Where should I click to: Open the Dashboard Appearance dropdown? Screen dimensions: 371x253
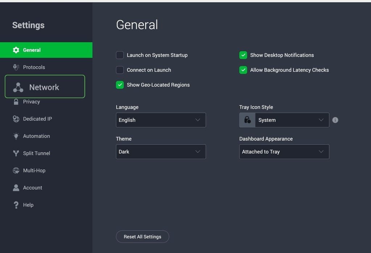(284, 152)
